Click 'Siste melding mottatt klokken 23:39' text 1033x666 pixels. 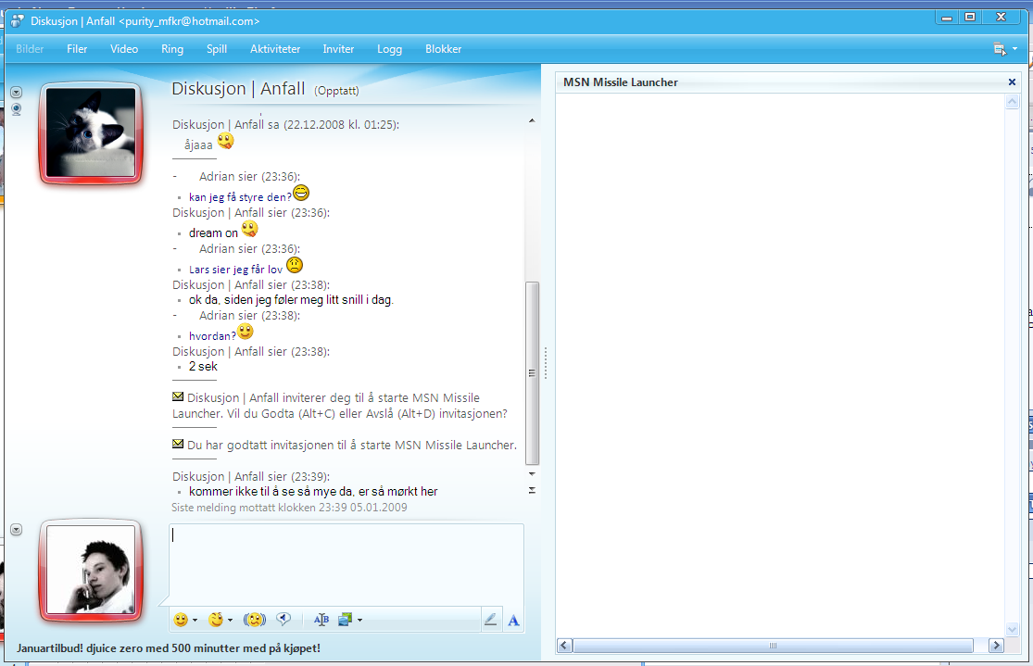point(289,508)
